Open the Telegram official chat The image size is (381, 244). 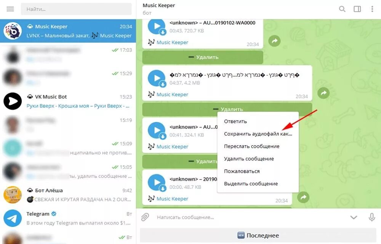(x=68, y=218)
